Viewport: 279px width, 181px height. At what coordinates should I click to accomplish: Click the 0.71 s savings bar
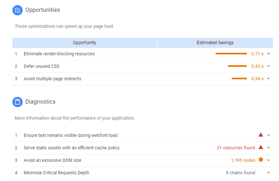(231, 54)
